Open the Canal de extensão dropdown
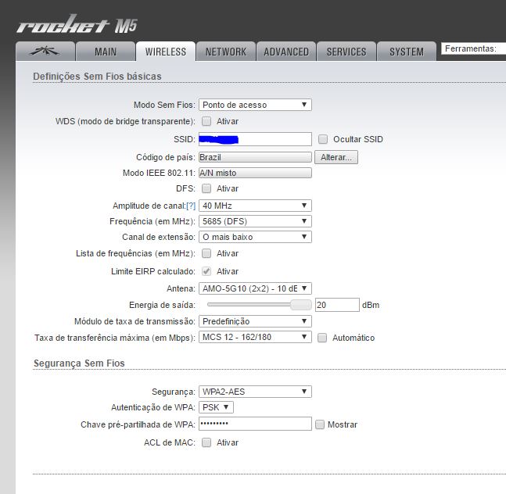 tap(255, 237)
